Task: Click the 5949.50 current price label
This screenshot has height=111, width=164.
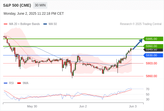Action: point(153,50)
